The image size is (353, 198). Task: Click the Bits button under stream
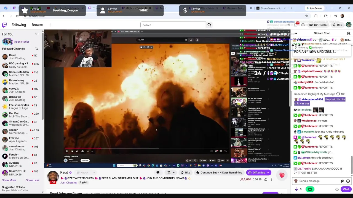coord(185,173)
